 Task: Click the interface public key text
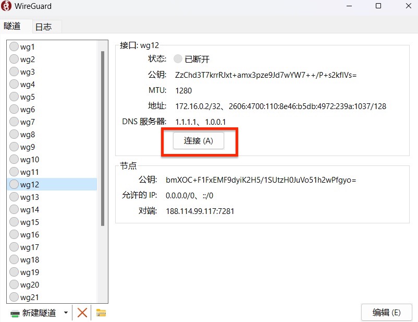265,75
